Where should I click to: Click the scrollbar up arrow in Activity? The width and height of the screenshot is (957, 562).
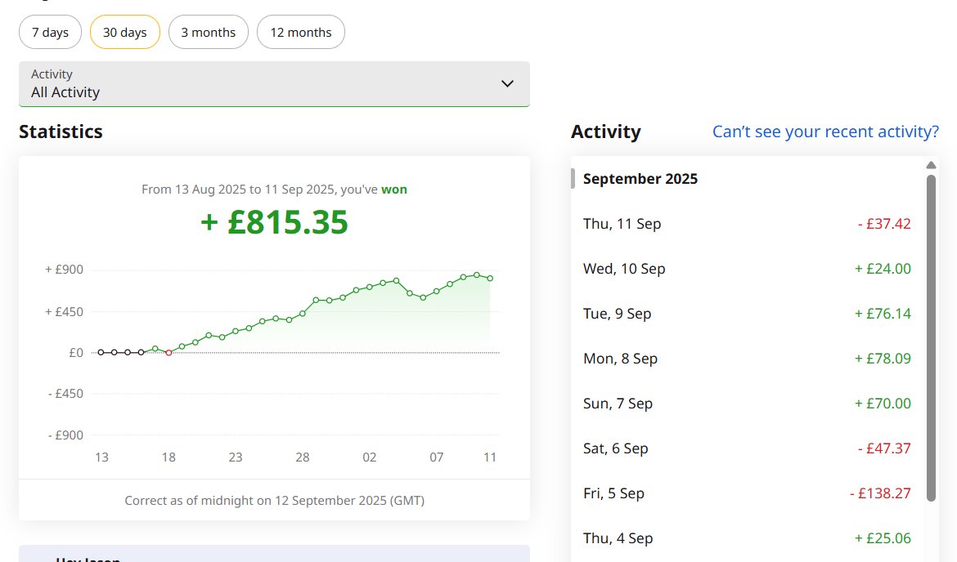click(931, 165)
